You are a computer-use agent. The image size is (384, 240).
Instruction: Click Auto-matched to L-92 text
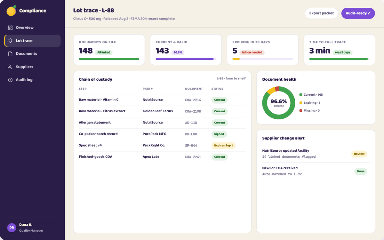point(282,174)
